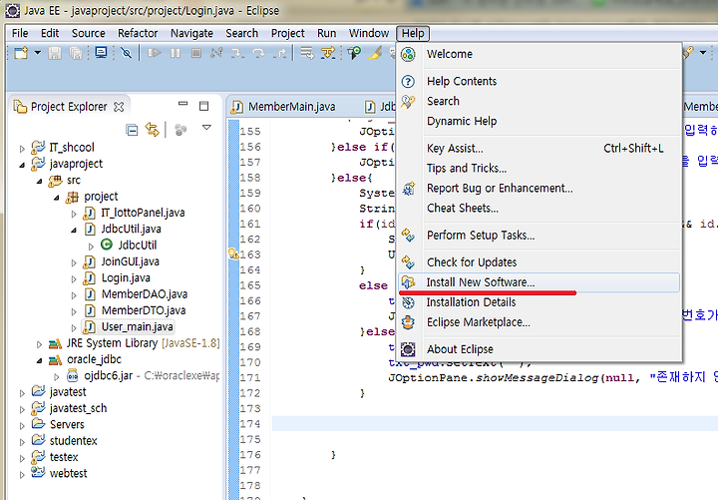Select Dynamic Help menu entry
Image resolution: width=718 pixels, height=500 pixels.
539,121
